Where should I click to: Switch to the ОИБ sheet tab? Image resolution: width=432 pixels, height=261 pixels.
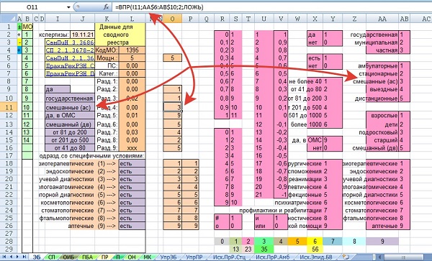point(68,257)
